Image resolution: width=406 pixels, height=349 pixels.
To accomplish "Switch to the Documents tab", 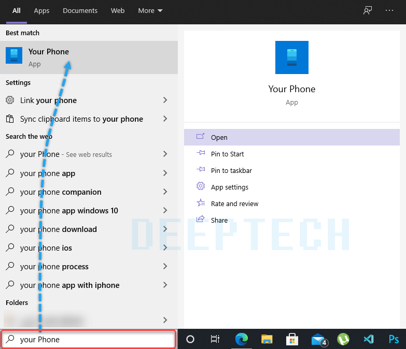I will pos(80,10).
